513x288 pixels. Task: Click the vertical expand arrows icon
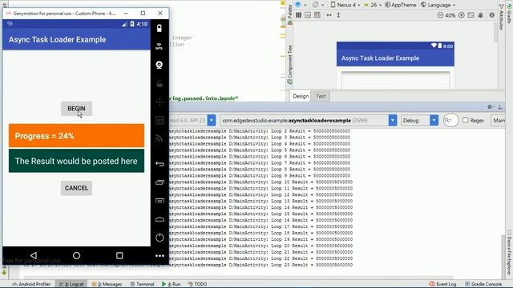[338, 15]
